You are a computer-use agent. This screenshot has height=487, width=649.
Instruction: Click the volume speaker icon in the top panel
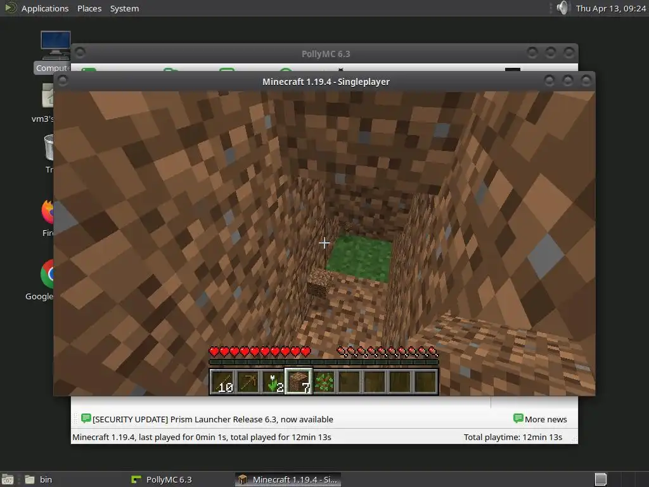pyautogui.click(x=563, y=8)
